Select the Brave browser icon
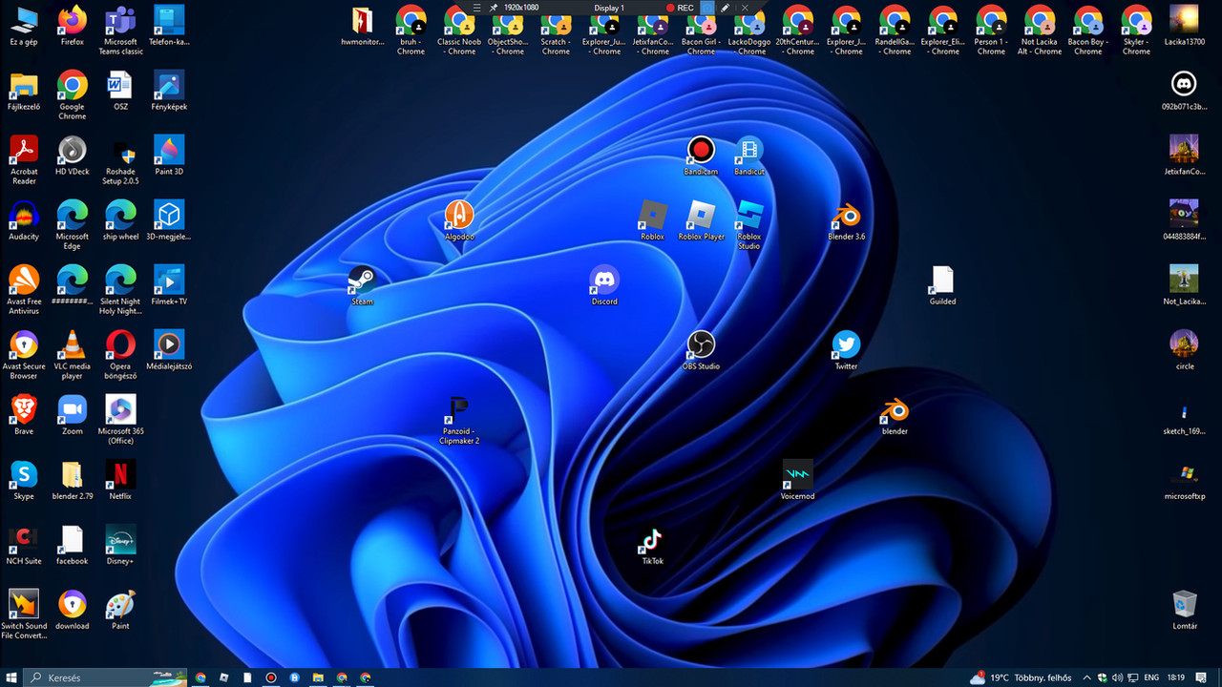Viewport: 1222px width, 687px height. [x=24, y=415]
